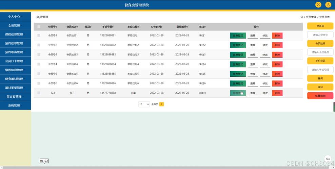Screen dimensions: 335x169
Task: Click the 请输入手机号码 input field
Action: pos(320,70)
